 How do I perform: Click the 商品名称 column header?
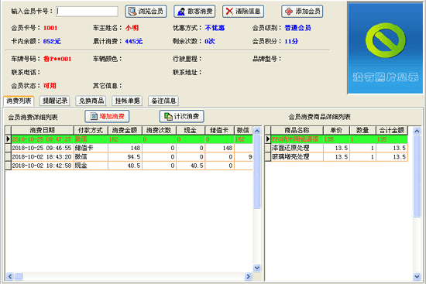click(297, 130)
